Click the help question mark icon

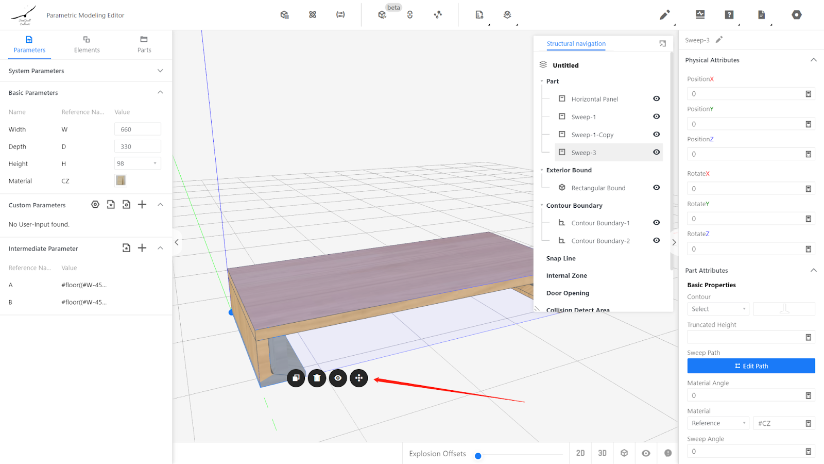[729, 15]
